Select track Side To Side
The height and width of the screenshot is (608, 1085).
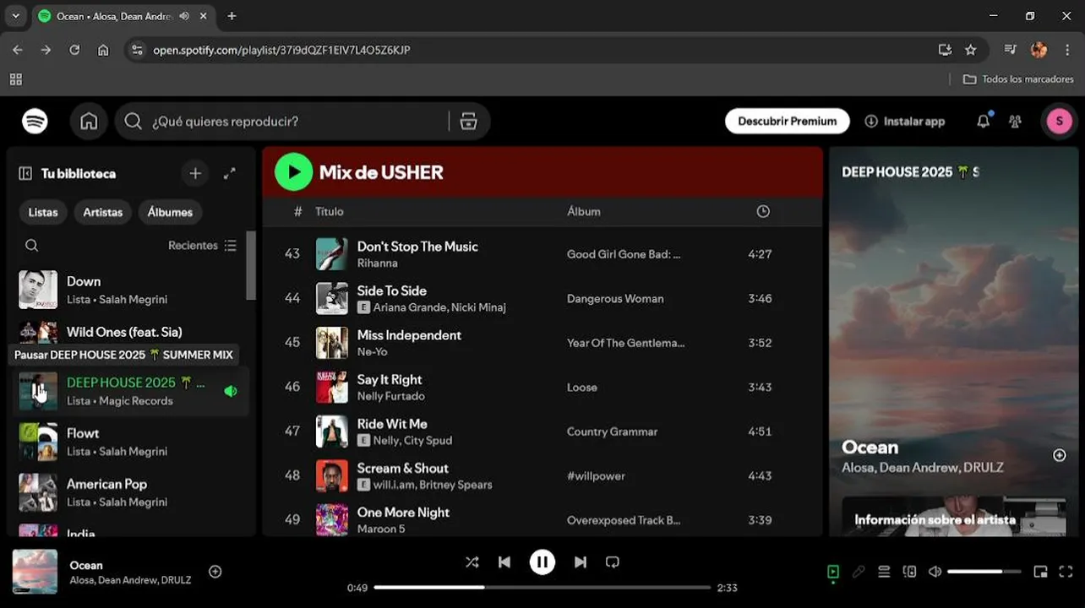(391, 290)
